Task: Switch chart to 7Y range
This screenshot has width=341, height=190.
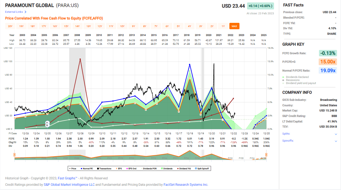Action: point(156,26)
